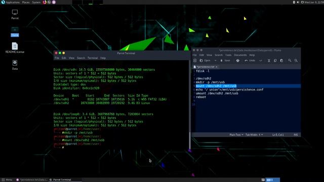Viewport: 324px width, 182px height.
Task: Click the clock date in top panel
Action: pos(314,2)
